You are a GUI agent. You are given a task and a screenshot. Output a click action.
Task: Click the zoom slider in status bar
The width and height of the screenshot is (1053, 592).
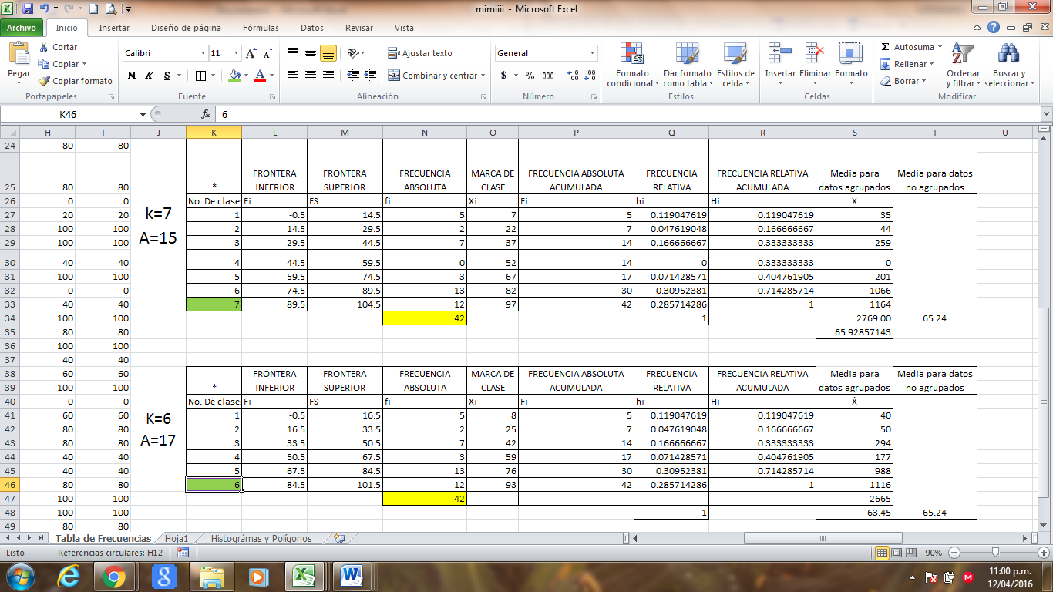(x=996, y=553)
